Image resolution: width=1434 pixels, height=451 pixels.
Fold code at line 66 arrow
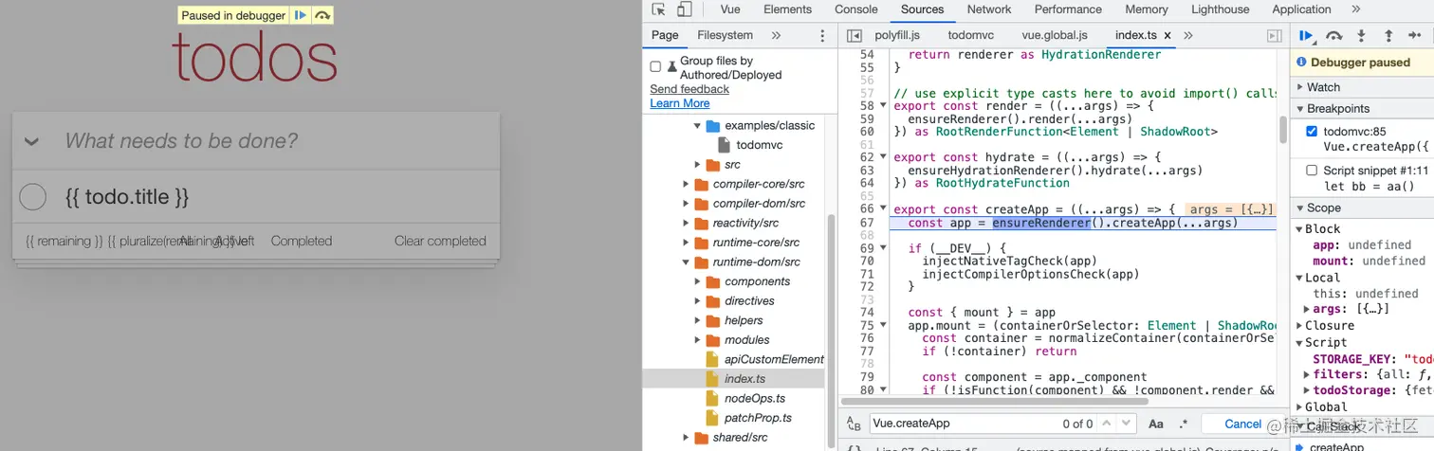[883, 209]
